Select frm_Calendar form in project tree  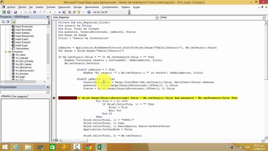coord(22,58)
